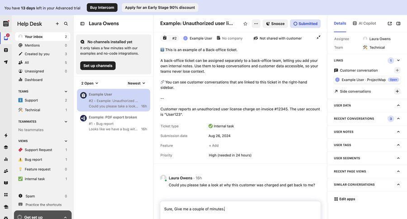Open Created by you list
407x219 pixels.
(x=43, y=54)
